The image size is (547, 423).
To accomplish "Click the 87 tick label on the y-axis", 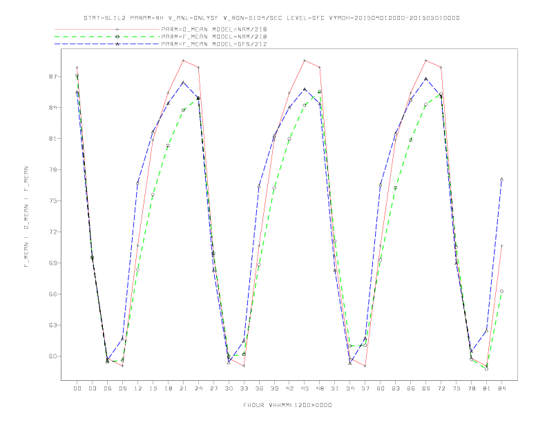I will (x=52, y=77).
